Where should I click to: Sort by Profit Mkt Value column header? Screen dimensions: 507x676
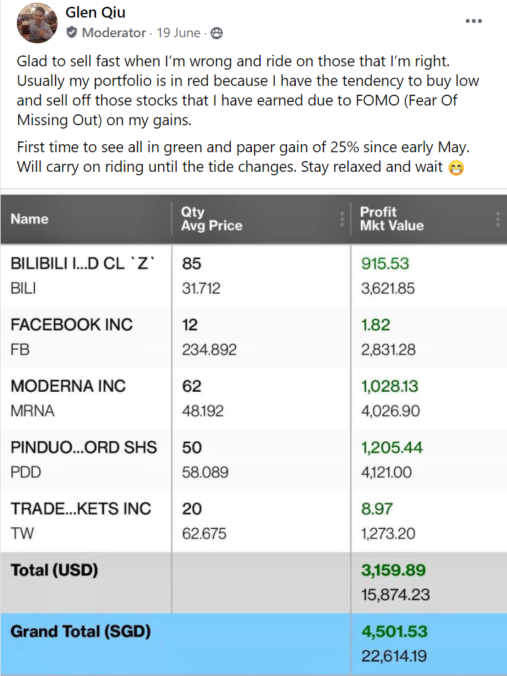(x=391, y=219)
